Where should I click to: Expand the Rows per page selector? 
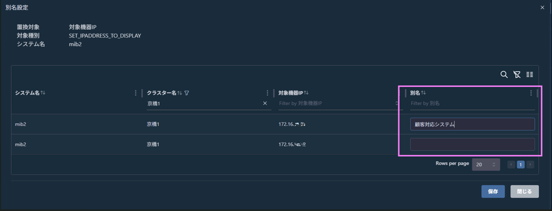click(x=486, y=165)
